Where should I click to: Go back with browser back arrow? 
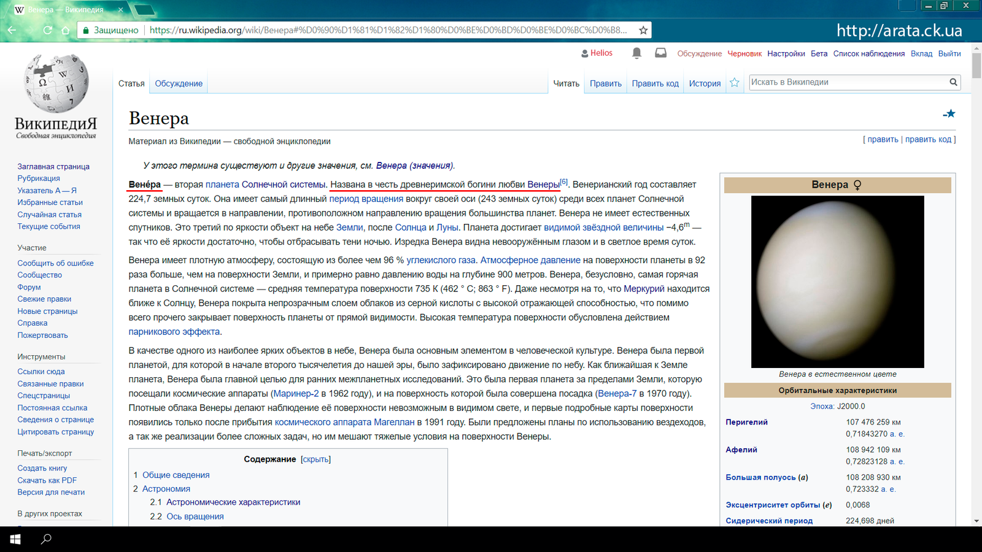[x=12, y=30]
